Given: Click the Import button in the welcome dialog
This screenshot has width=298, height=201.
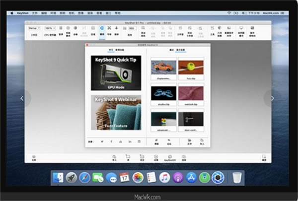Looking at the screenshot, I should click(202, 142).
